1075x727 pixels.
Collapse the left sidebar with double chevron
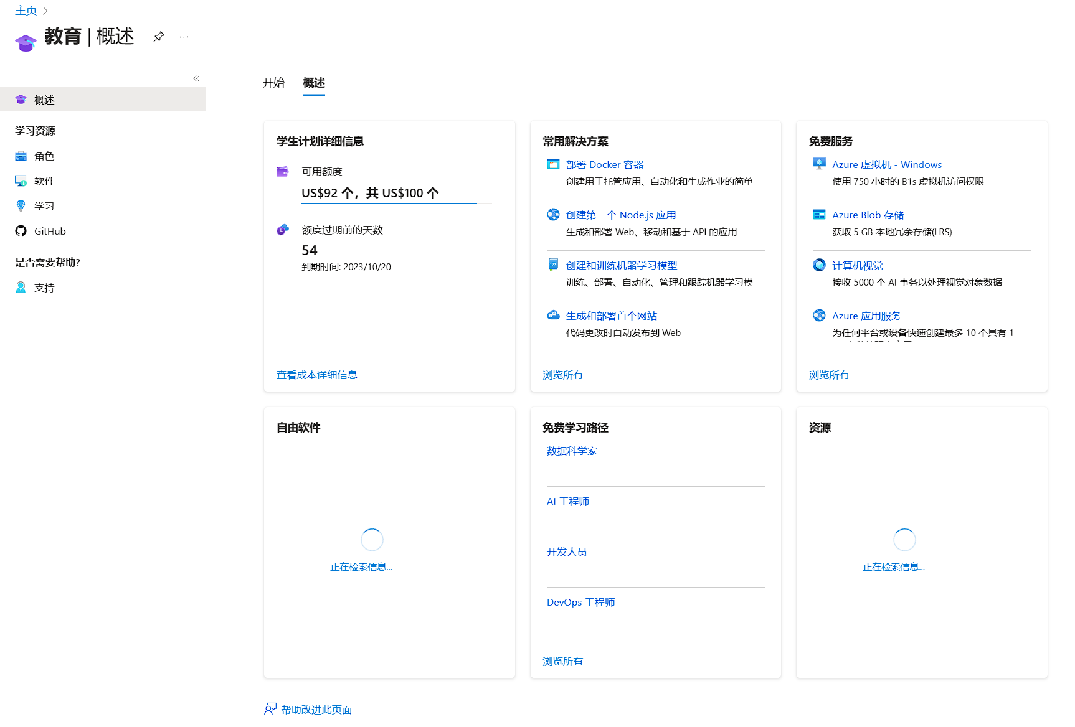[x=196, y=78]
